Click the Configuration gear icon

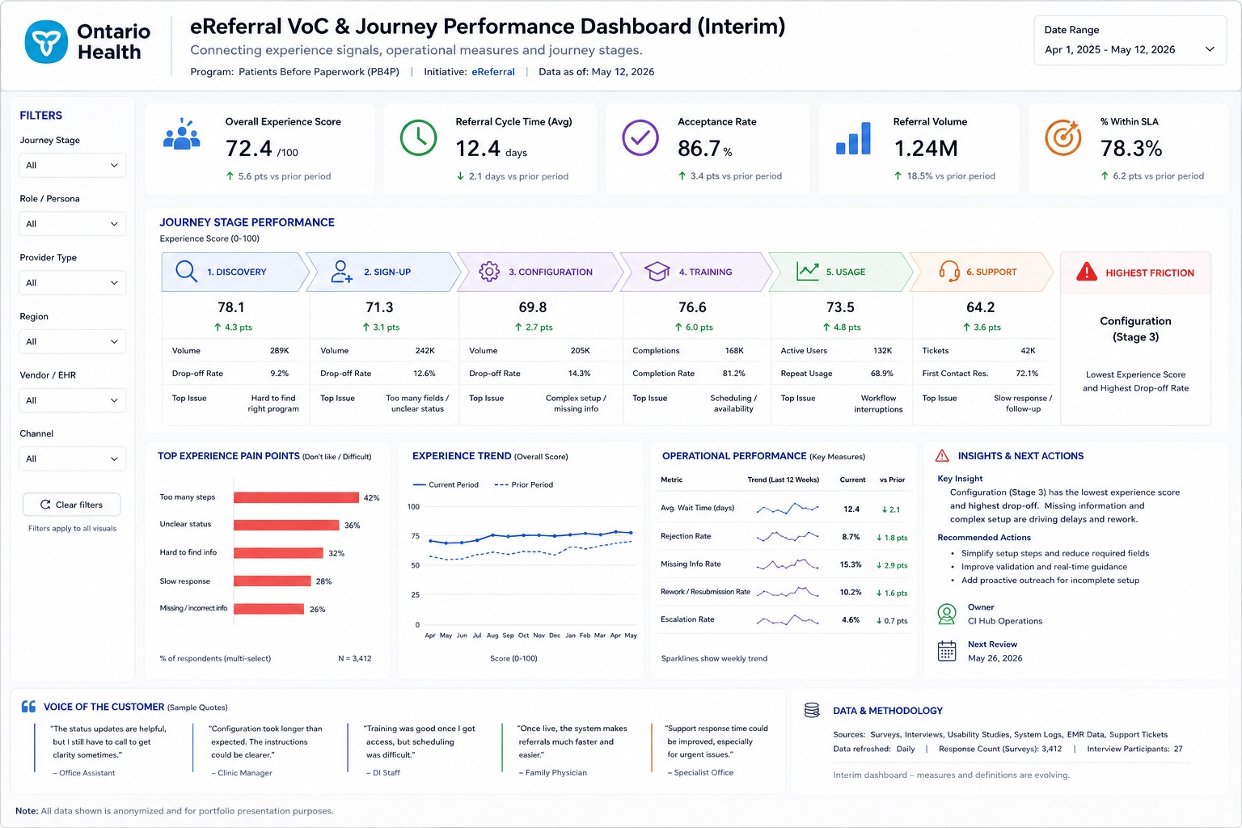[x=489, y=272]
